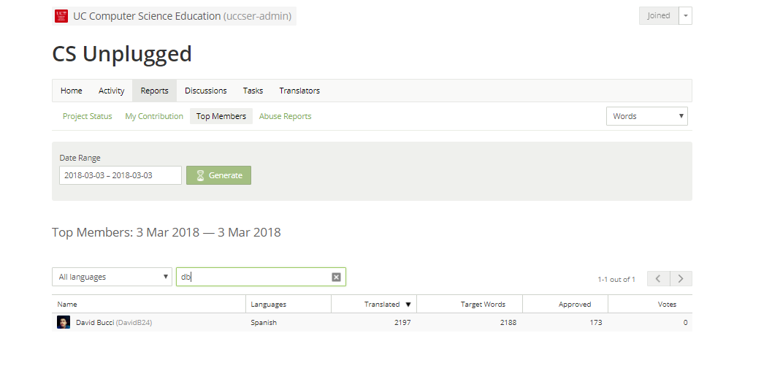The width and height of the screenshot is (772, 371).
Task: Sort by the Translated column header
Action: click(374, 304)
